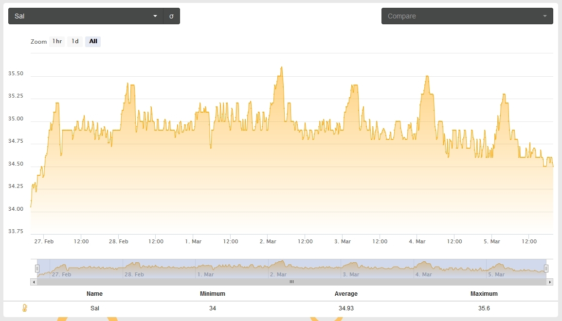Click the Minimum column header
Screen dimensions: 562x321
(x=213, y=294)
